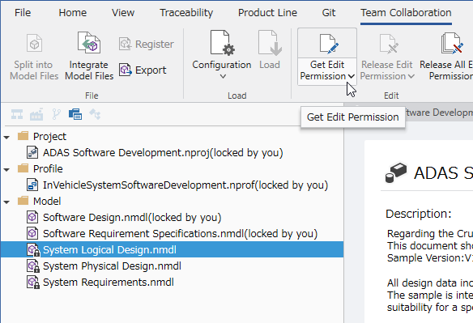Viewport: 473px width, 323px height.
Task: Click the Get Edit Permission icon
Action: (328, 44)
